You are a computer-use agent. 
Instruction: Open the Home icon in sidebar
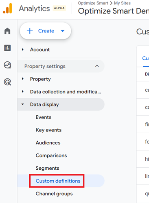[x=7, y=31]
